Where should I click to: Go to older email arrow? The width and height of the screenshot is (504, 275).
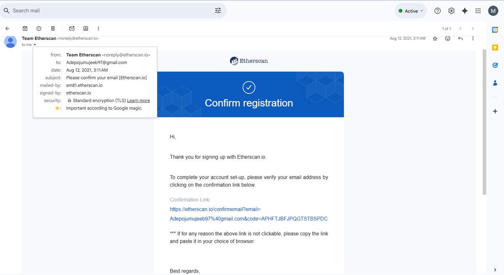point(473,29)
